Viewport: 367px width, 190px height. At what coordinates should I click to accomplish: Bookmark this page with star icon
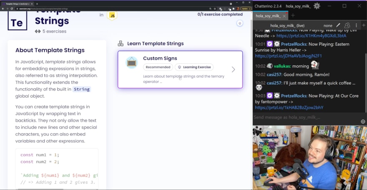(x=215, y=9)
